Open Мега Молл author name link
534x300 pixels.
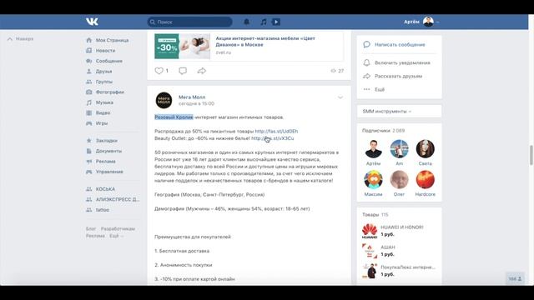click(192, 97)
